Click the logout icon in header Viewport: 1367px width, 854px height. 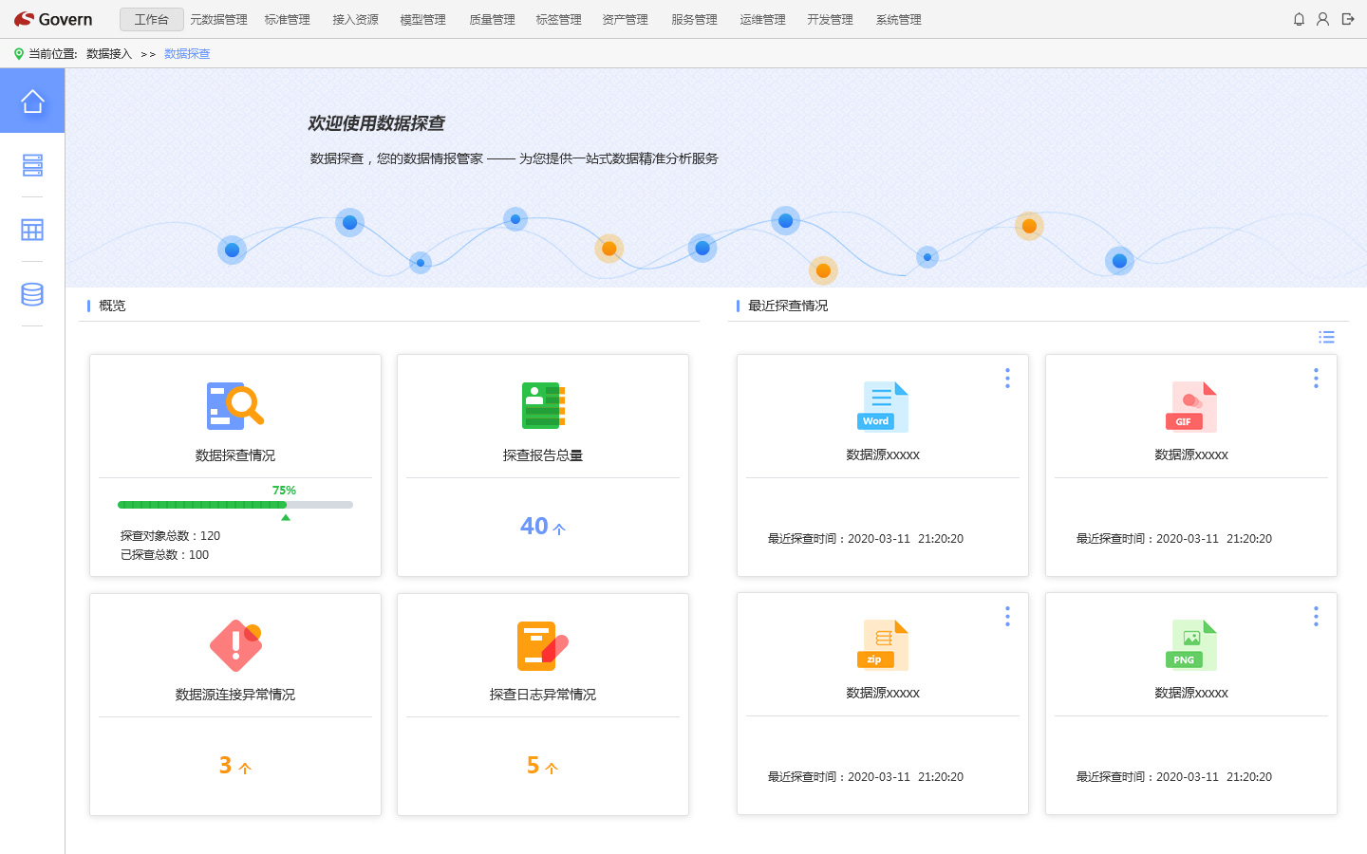click(1347, 19)
